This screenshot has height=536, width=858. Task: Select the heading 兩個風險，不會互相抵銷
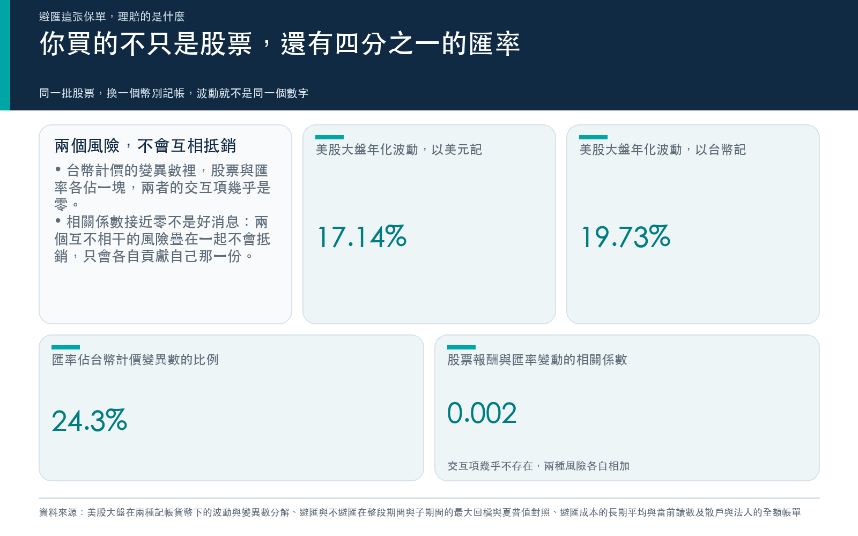pos(145,146)
